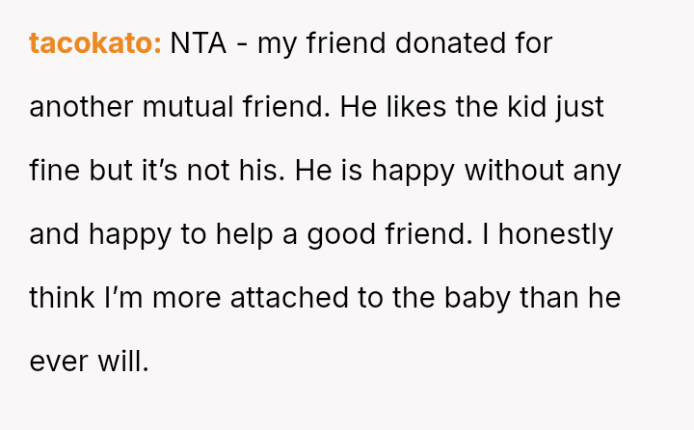This screenshot has width=694, height=430.
Task: Click the text "He is happy without any"
Action: tap(459, 171)
